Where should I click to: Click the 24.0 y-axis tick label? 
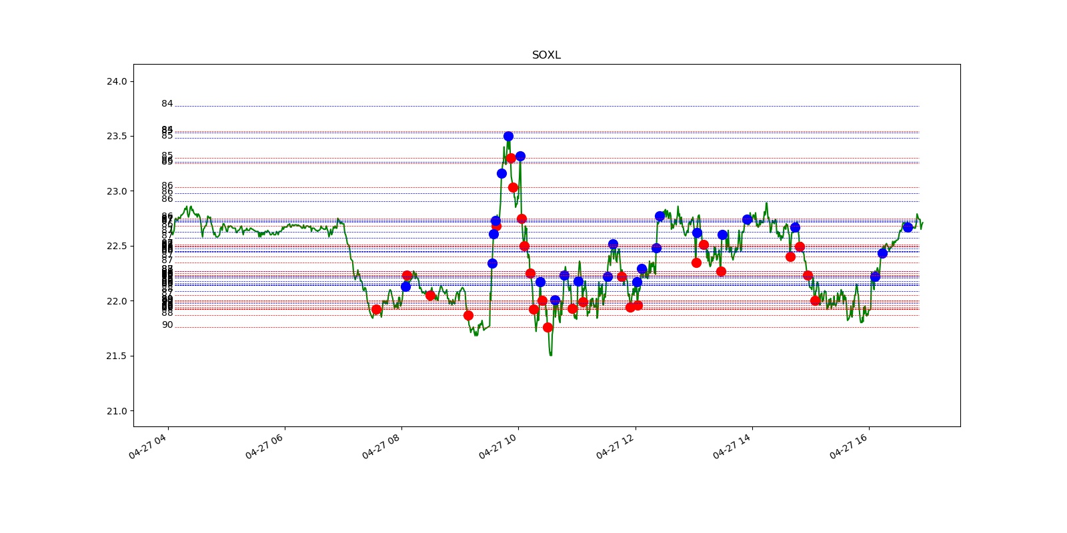(x=116, y=81)
